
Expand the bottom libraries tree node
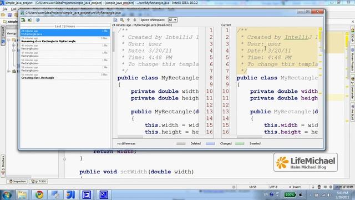9,71
